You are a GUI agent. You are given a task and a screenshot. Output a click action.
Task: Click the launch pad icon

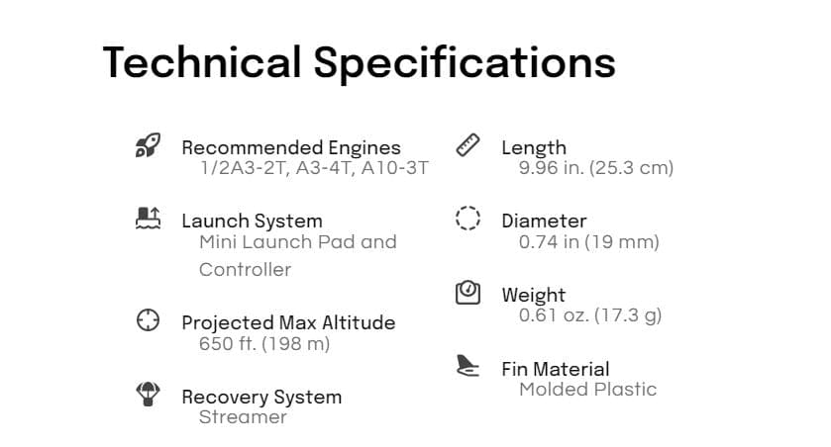pyautogui.click(x=148, y=219)
